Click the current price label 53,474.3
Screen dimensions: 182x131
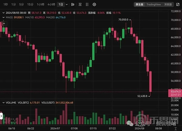[176, 91]
